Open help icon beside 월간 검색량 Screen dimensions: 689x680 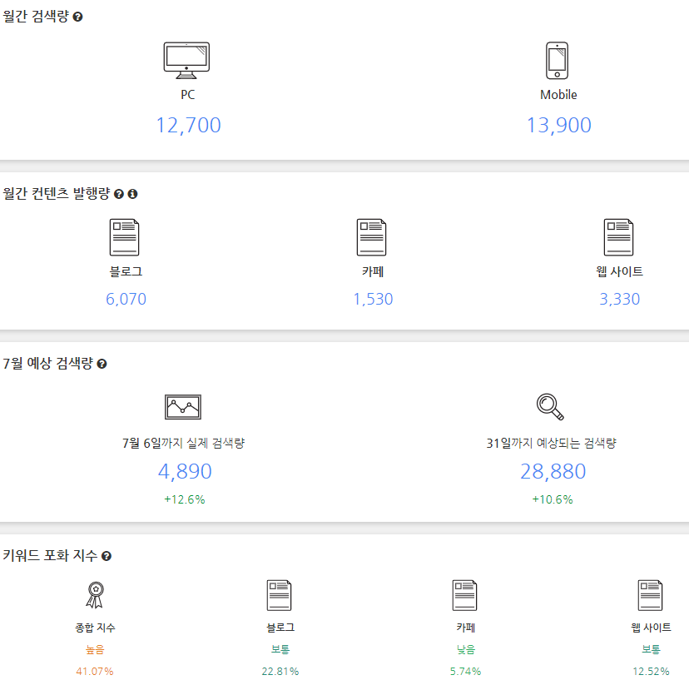pyautogui.click(x=77, y=17)
